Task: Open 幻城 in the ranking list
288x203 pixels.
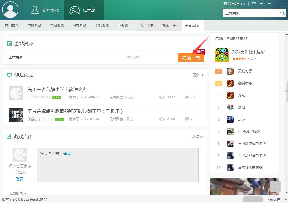Action: tap(242, 119)
